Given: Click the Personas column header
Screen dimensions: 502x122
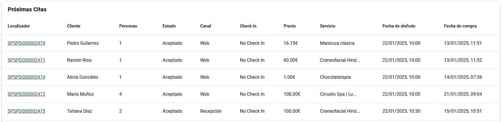Looking at the screenshot, I should tap(128, 26).
